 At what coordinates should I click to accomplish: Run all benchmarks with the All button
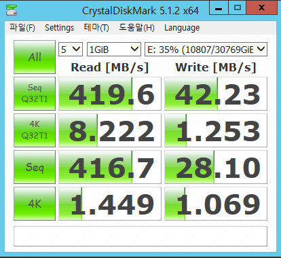[35, 57]
